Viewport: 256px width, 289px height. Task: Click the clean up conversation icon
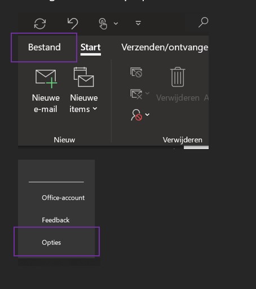click(x=136, y=94)
